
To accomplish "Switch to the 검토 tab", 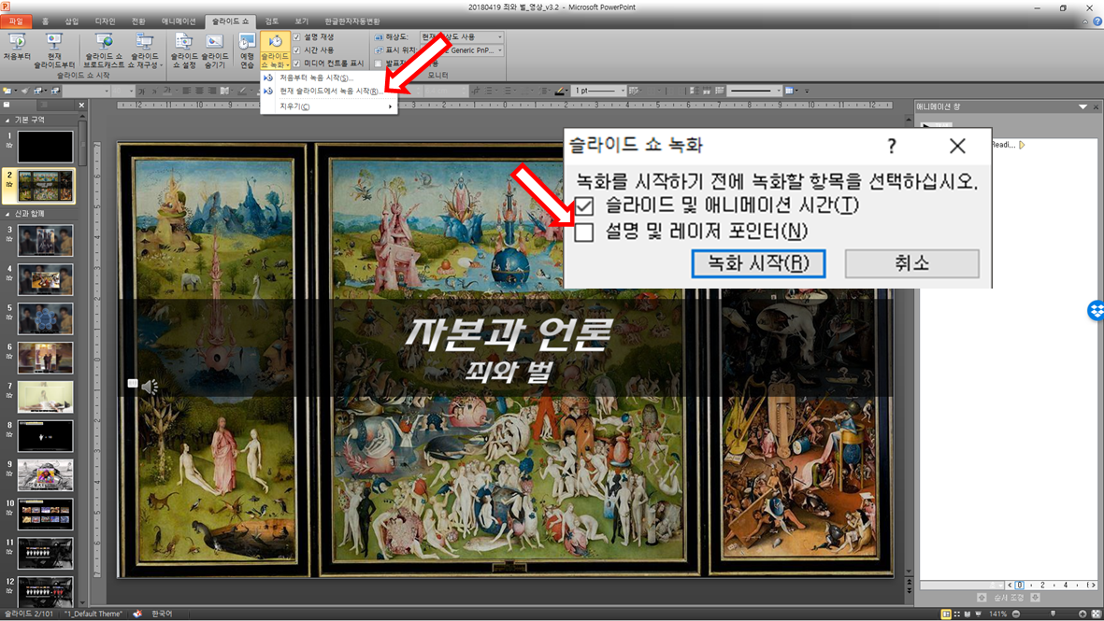I will (x=272, y=21).
